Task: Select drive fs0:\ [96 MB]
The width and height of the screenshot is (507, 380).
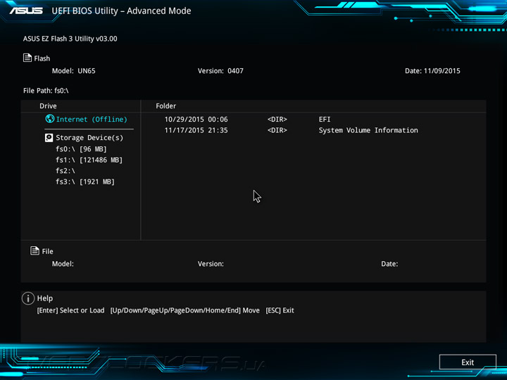Action: tap(81, 149)
